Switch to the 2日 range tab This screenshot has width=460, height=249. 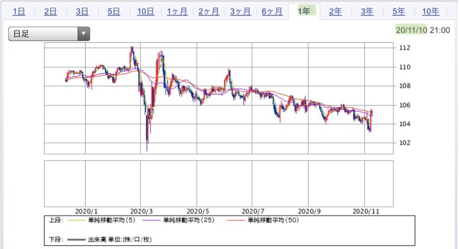[50, 11]
